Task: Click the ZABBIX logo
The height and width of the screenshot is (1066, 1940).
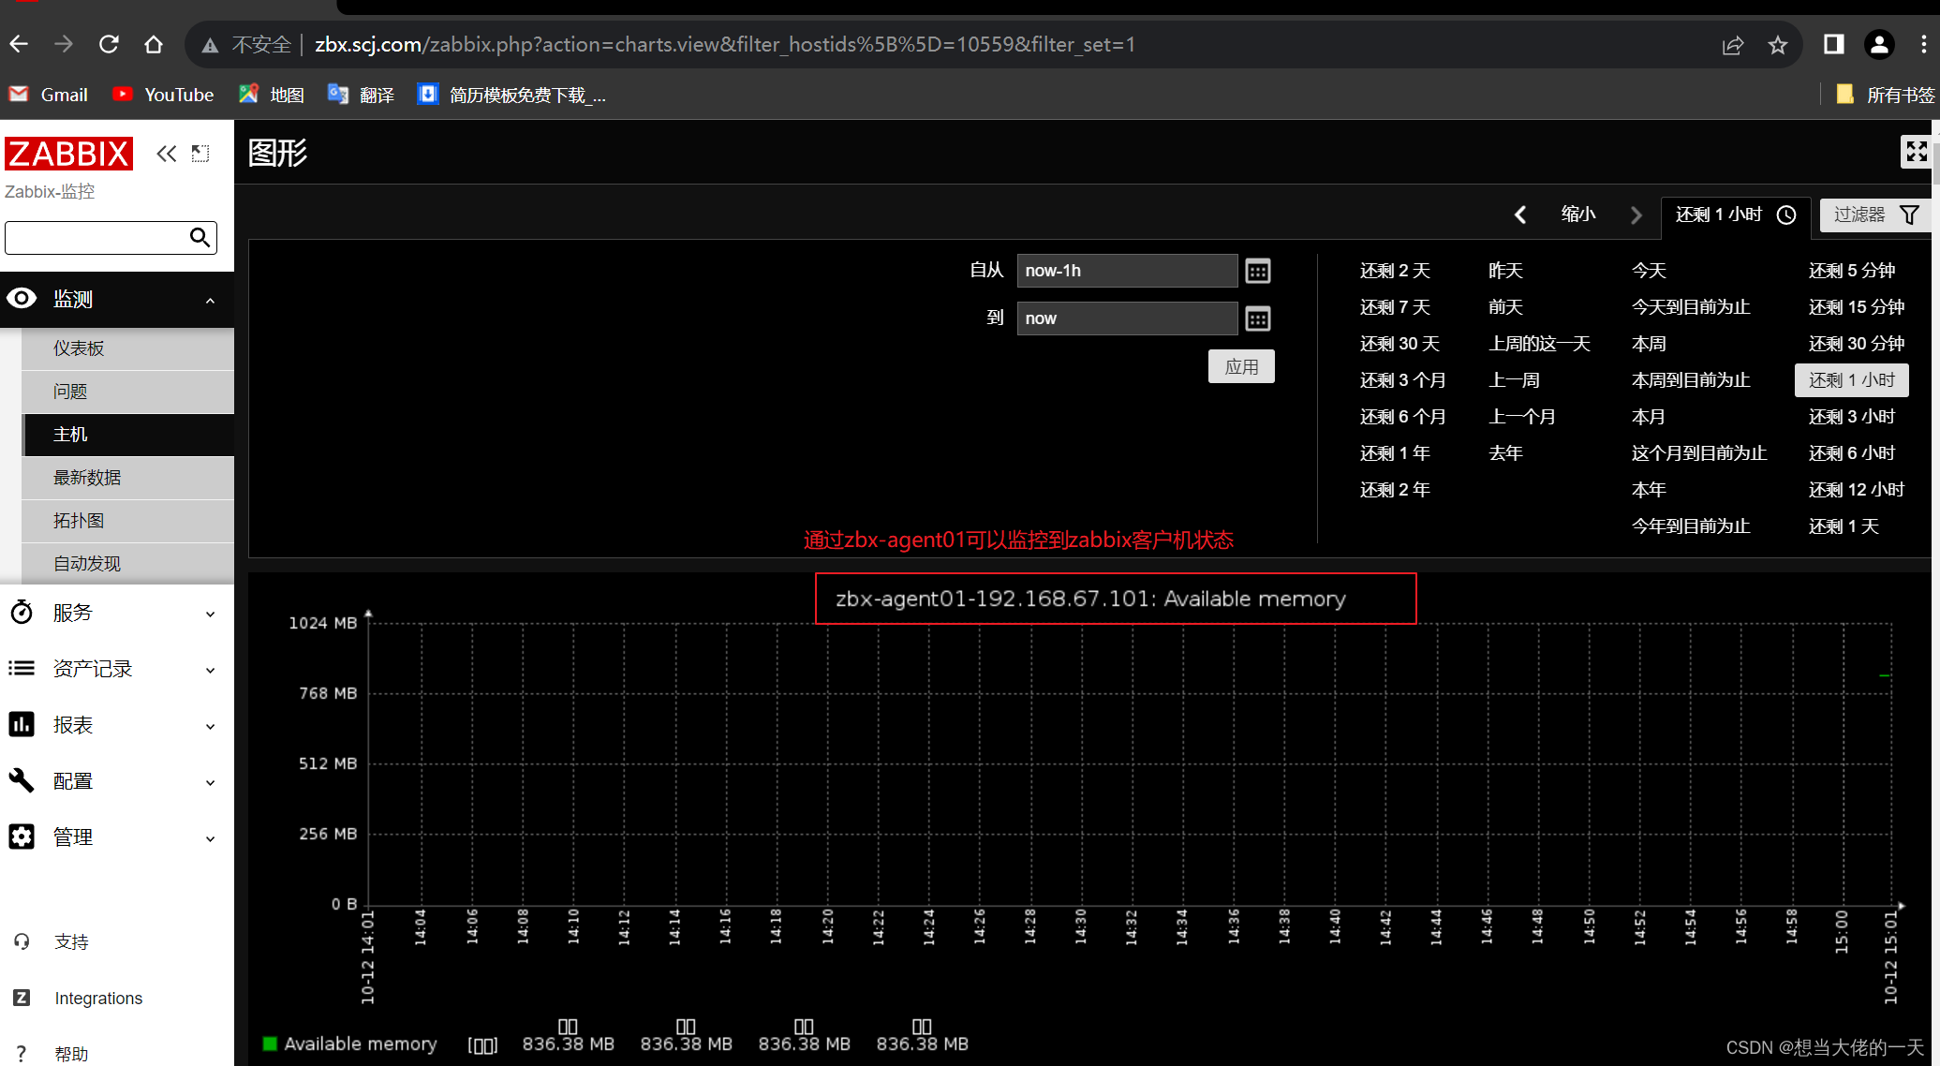Action: 68,154
